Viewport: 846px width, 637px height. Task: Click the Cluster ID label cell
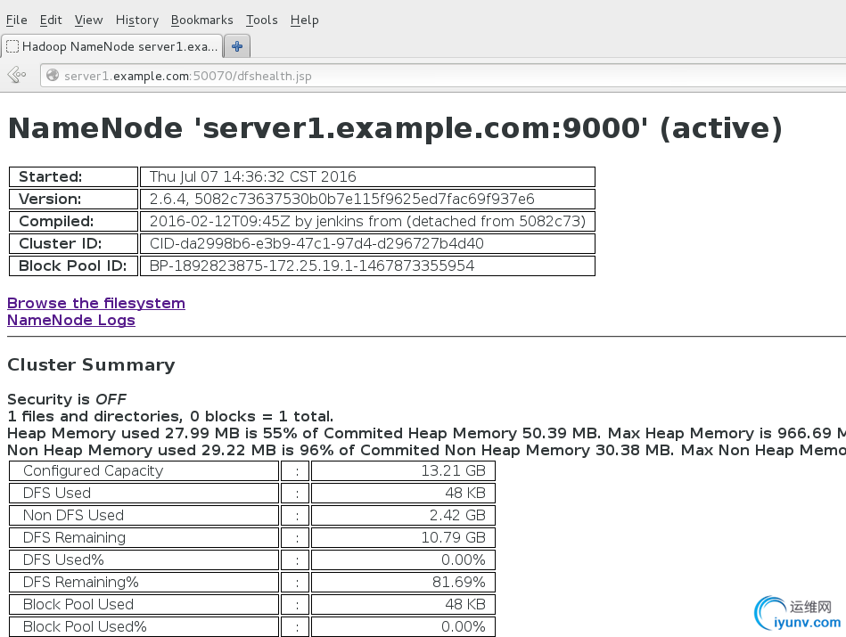point(73,244)
